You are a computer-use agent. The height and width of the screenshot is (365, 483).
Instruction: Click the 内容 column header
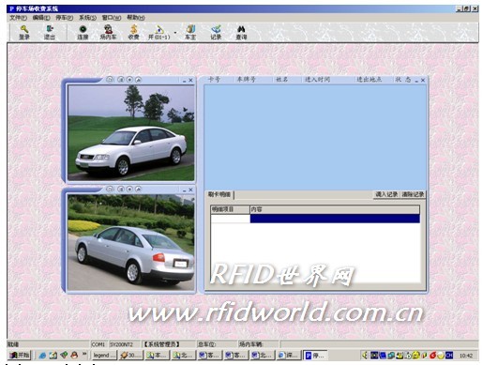pyautogui.click(x=335, y=209)
